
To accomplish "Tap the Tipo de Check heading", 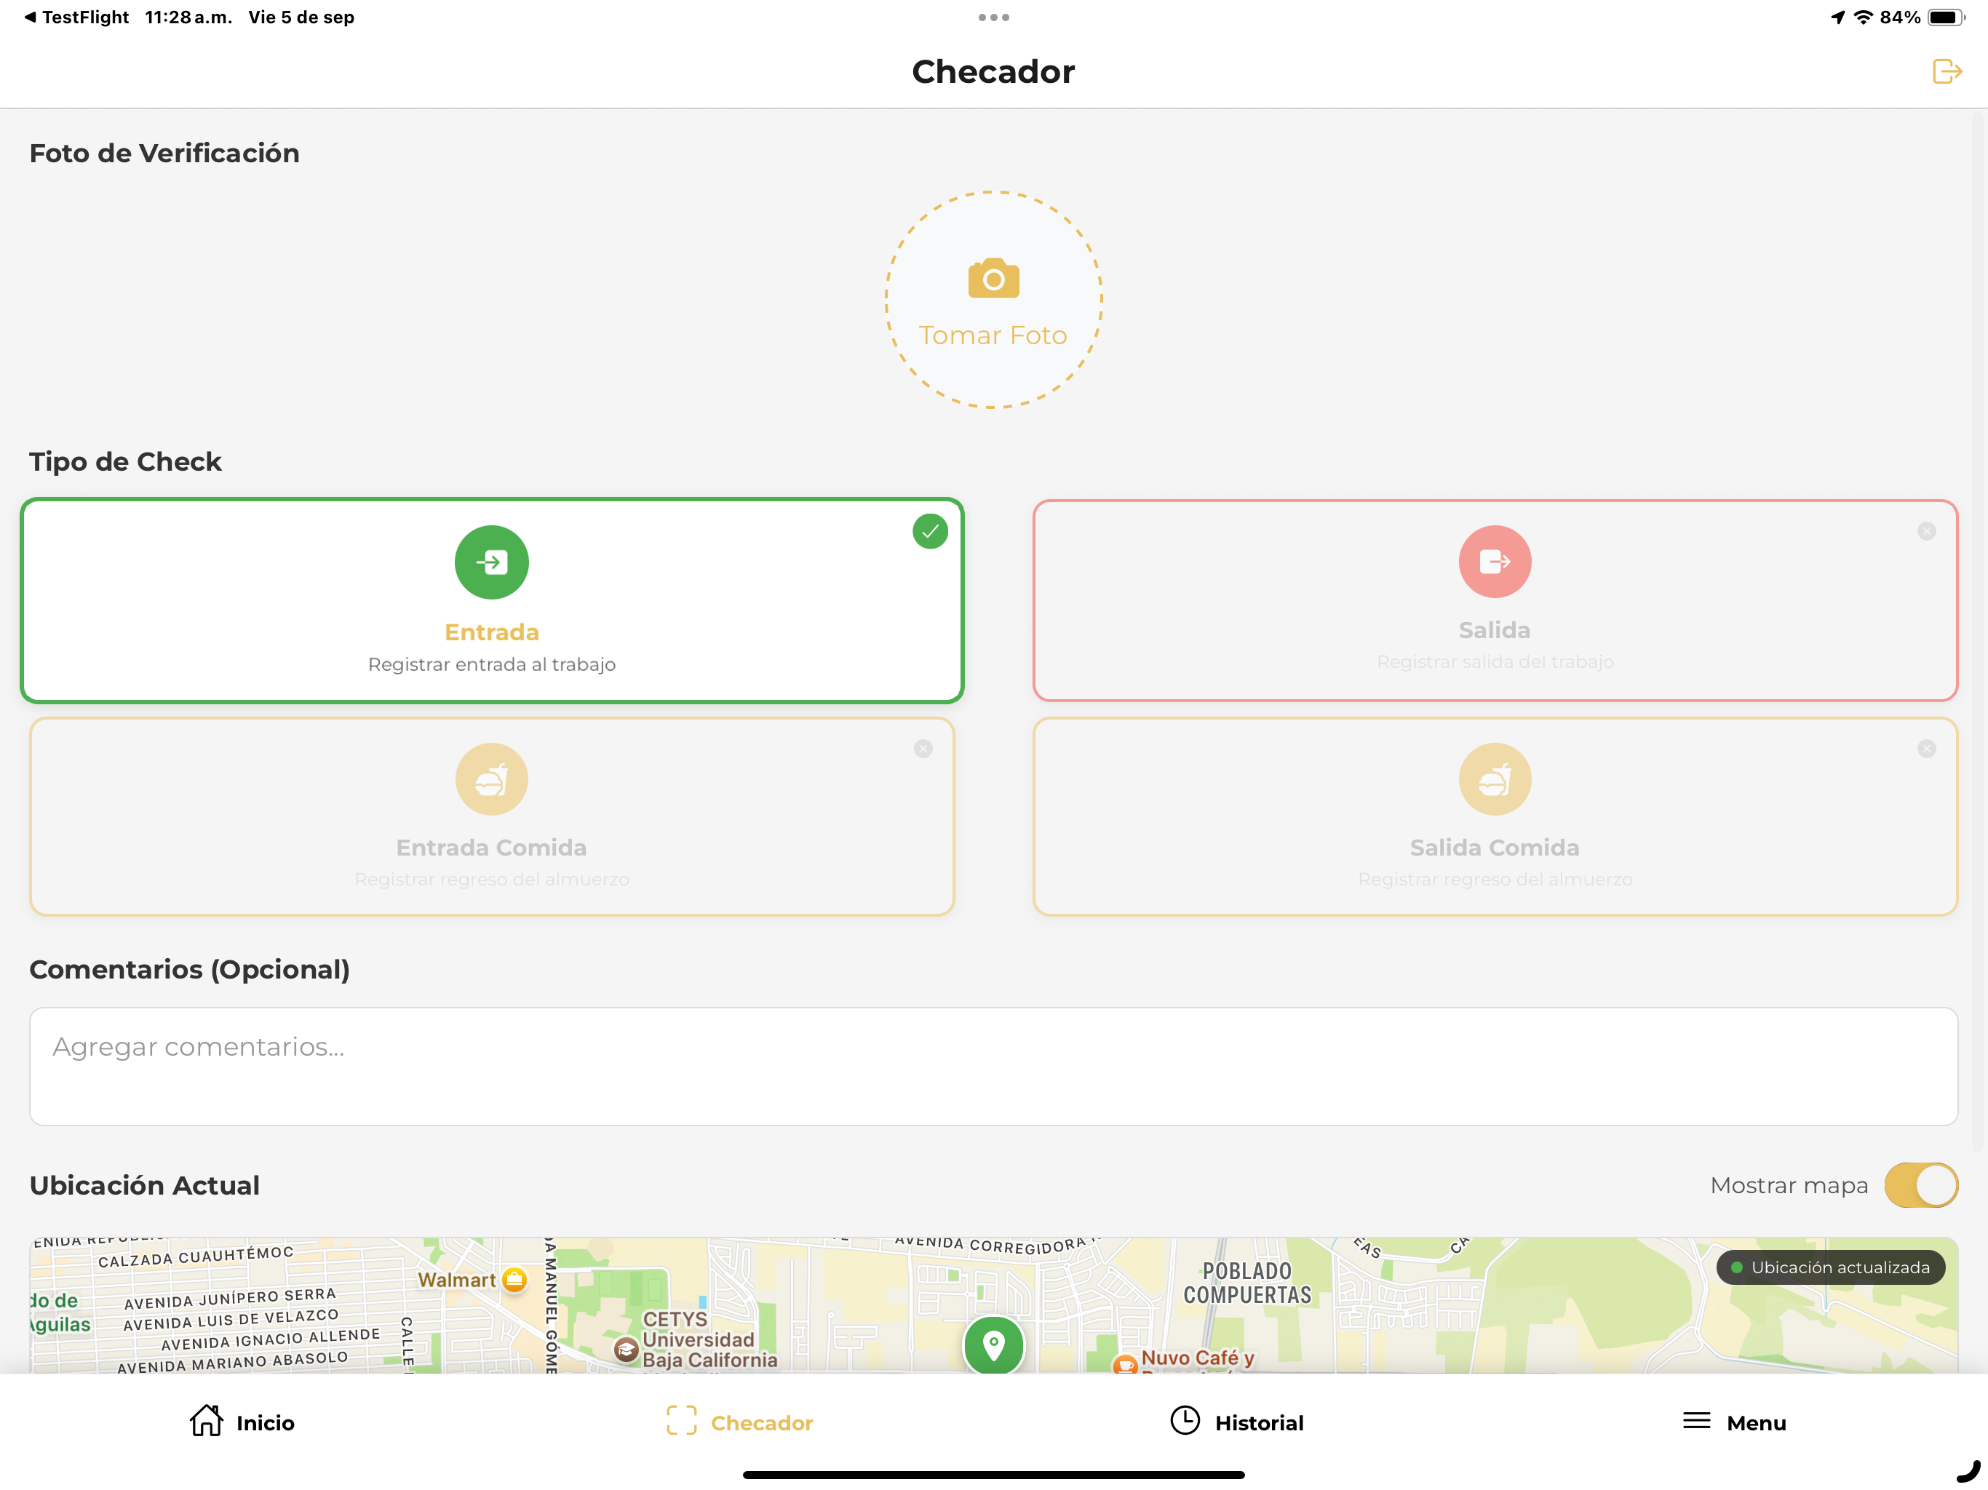I will coord(125,461).
